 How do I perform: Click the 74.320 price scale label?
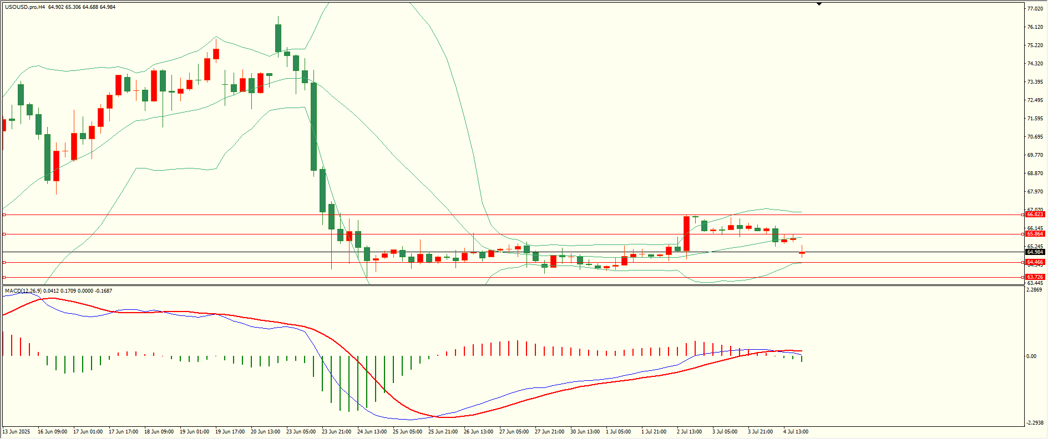pos(1035,64)
